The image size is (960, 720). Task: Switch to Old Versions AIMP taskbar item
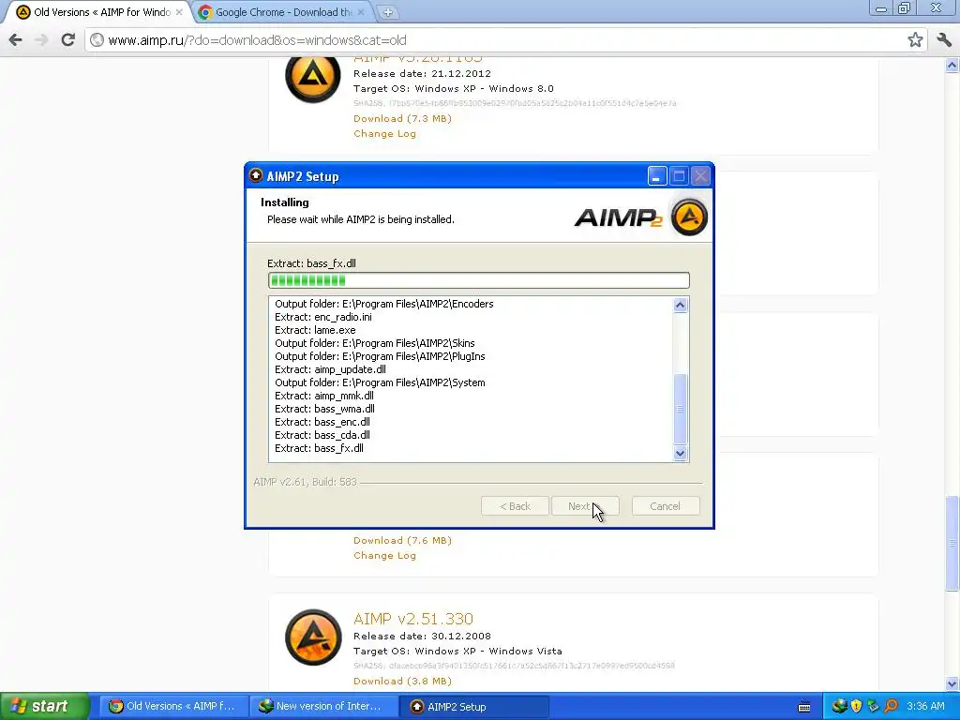pos(173,707)
